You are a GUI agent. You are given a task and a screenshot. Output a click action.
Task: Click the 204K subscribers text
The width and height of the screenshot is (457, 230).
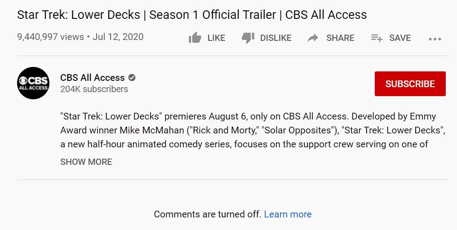[x=94, y=89]
